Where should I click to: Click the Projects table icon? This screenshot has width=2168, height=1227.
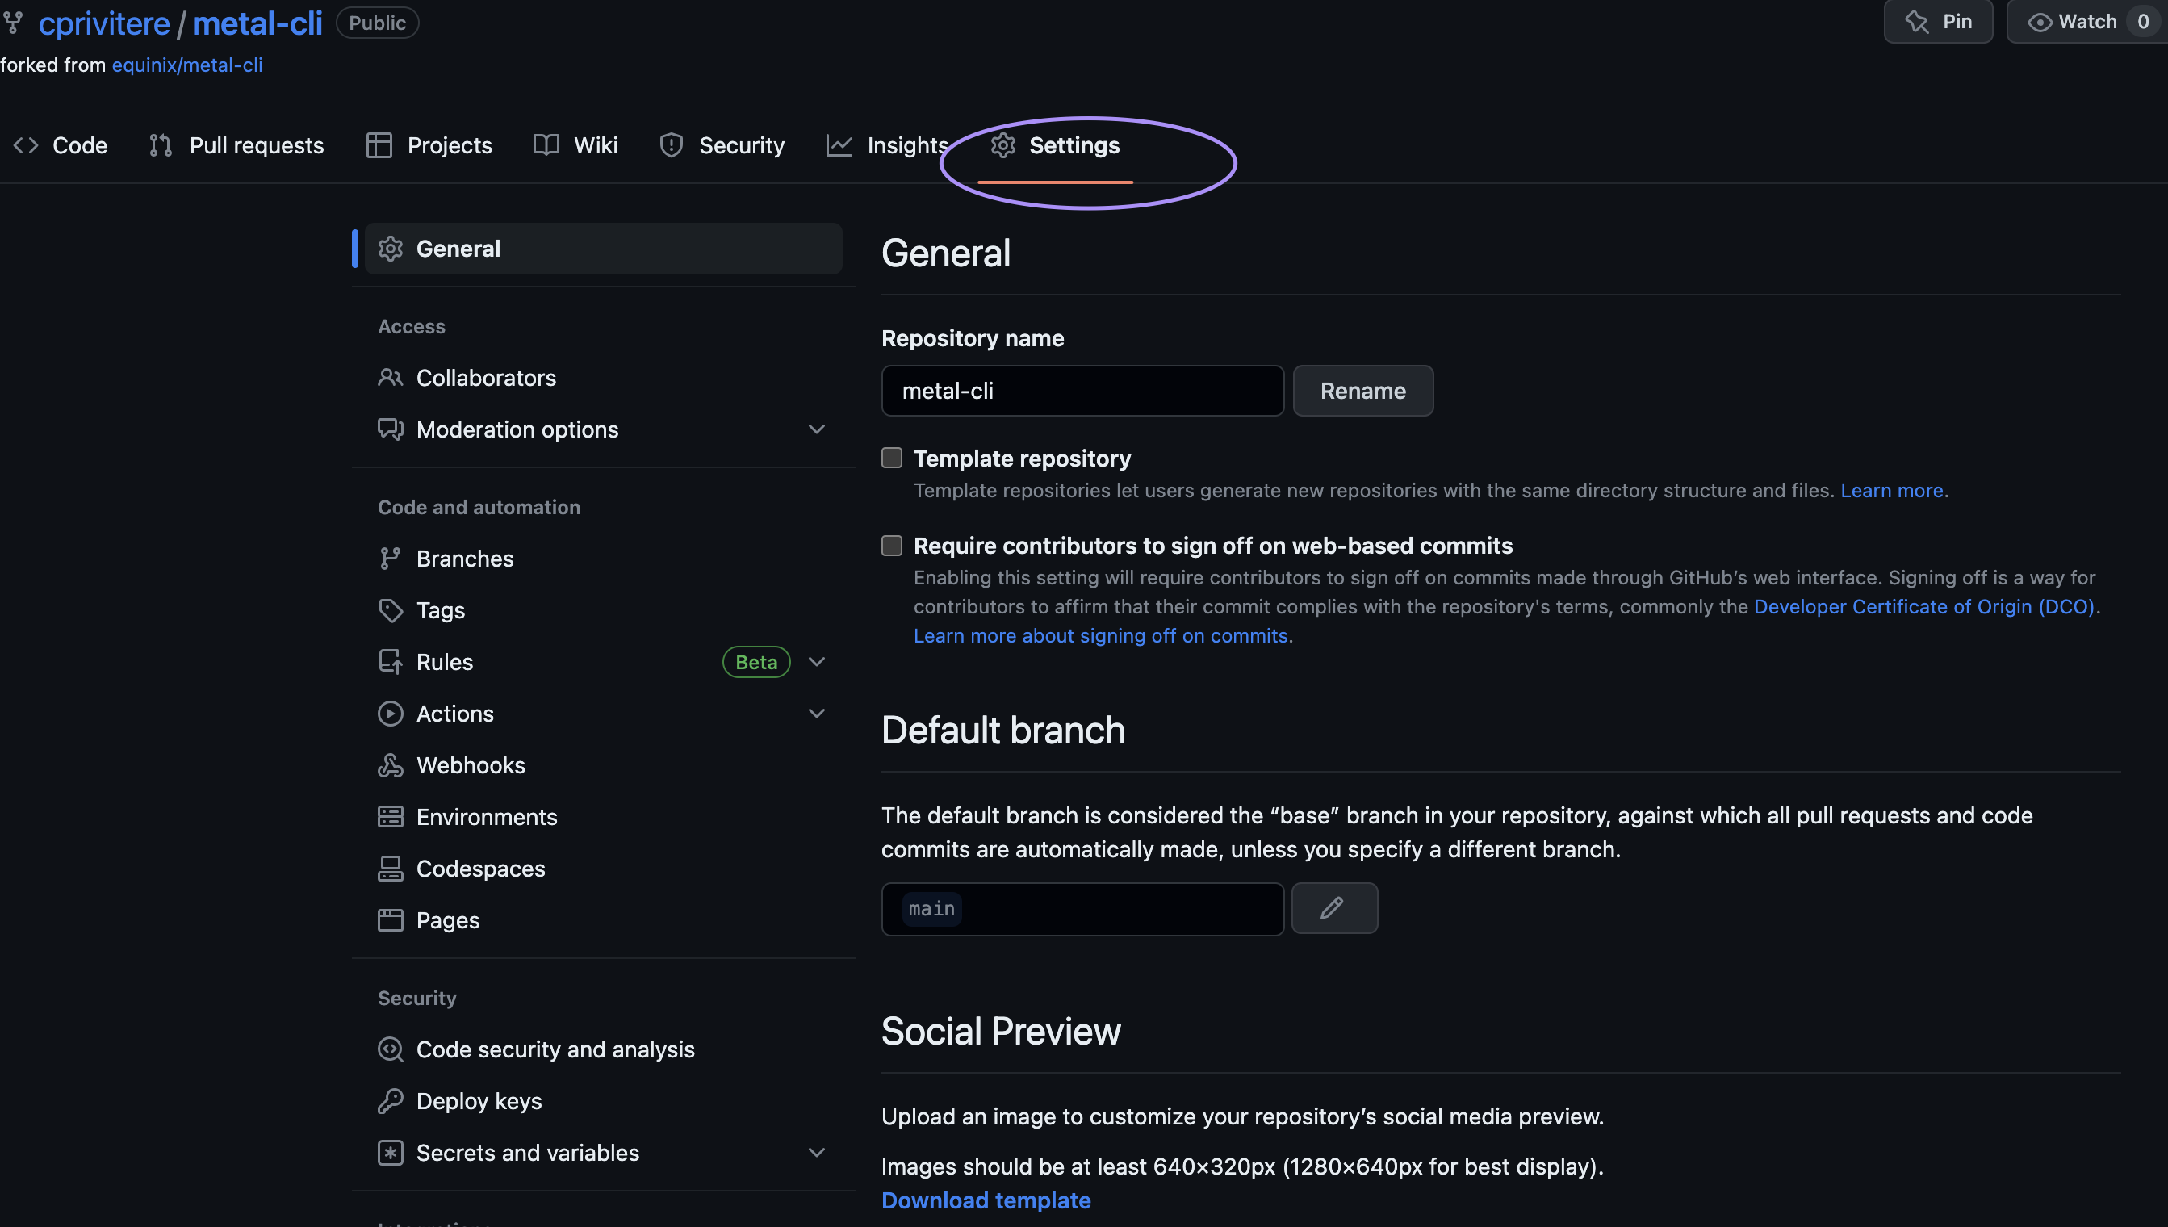[x=379, y=146]
